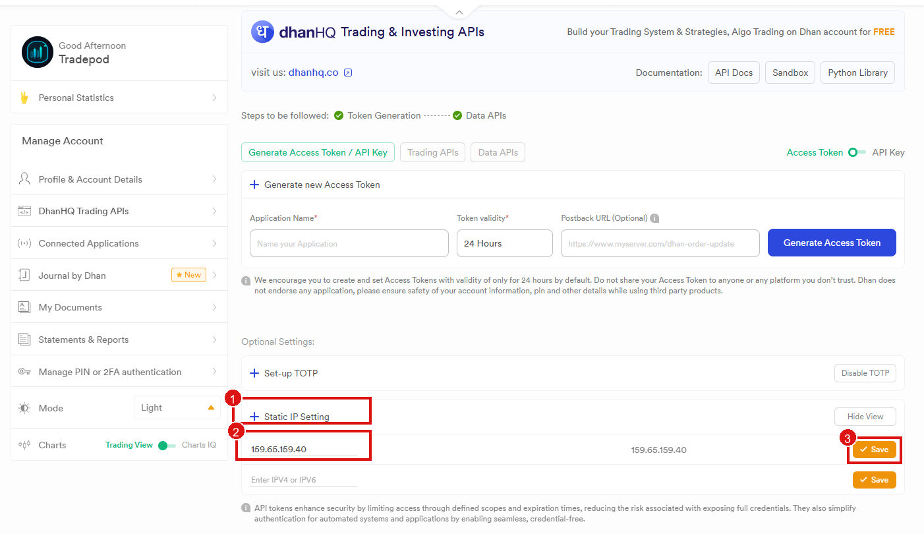Viewport: 924px width, 534px height.
Task: Open the Token validity 24 Hours dropdown
Action: [x=505, y=243]
